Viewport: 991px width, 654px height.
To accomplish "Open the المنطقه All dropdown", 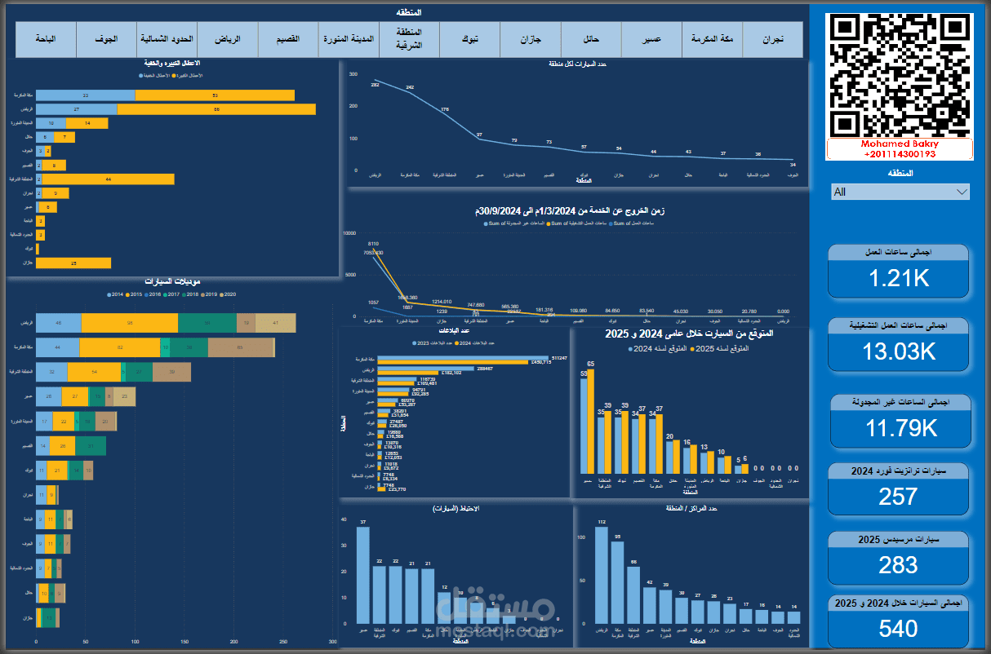I will click(899, 191).
